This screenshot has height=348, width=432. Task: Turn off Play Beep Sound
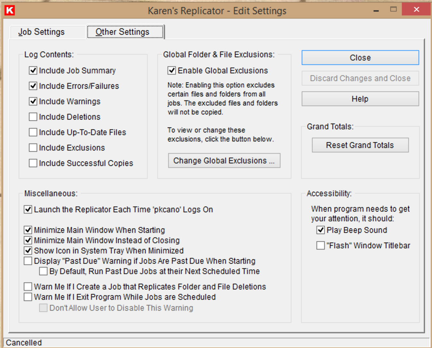pyautogui.click(x=321, y=230)
